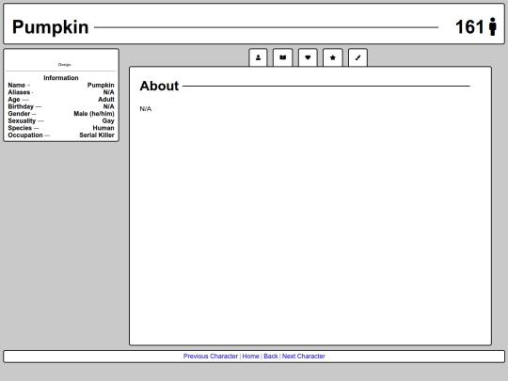Go to Next Character link
Screen dimensions: 508x381
304,356
